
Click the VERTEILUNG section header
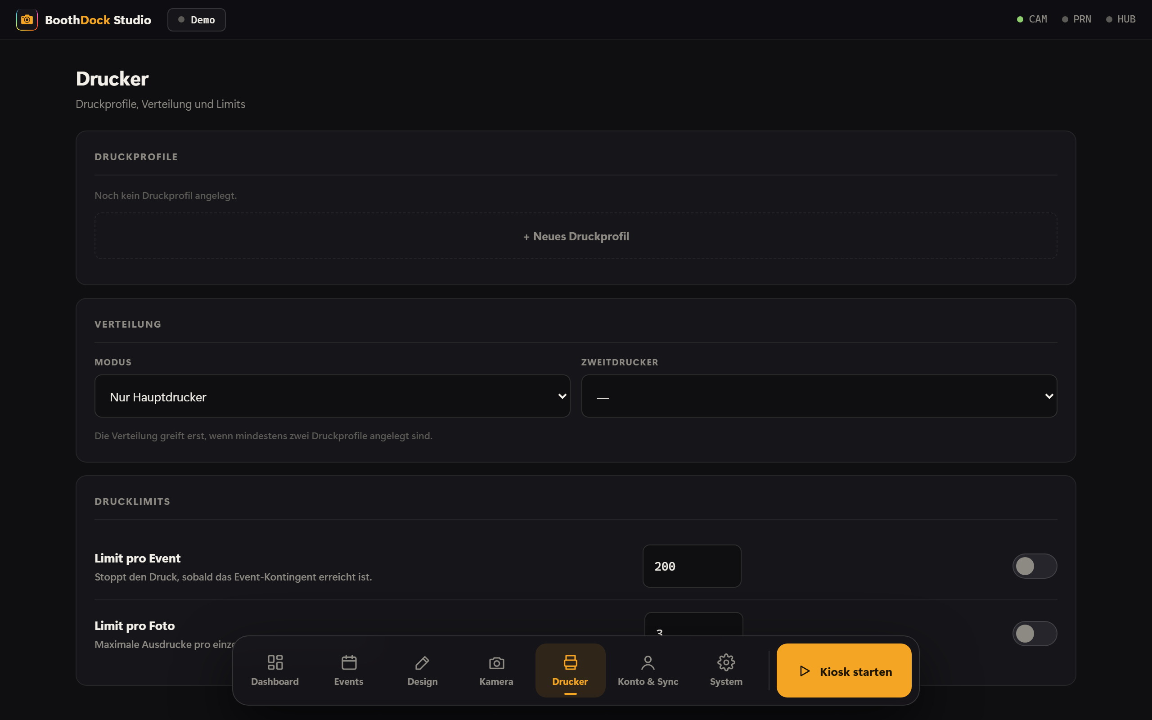[x=128, y=324]
